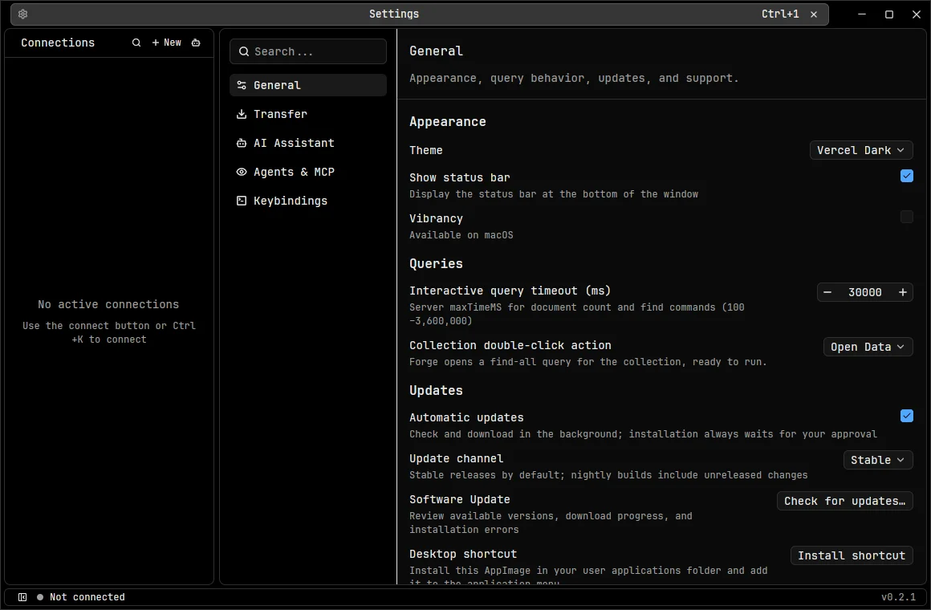Open Collection double-click action dropdown

click(x=868, y=347)
